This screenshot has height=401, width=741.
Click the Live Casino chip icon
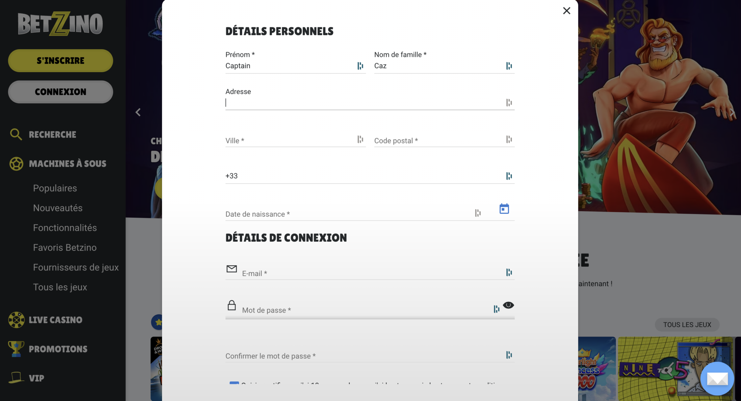(16, 320)
